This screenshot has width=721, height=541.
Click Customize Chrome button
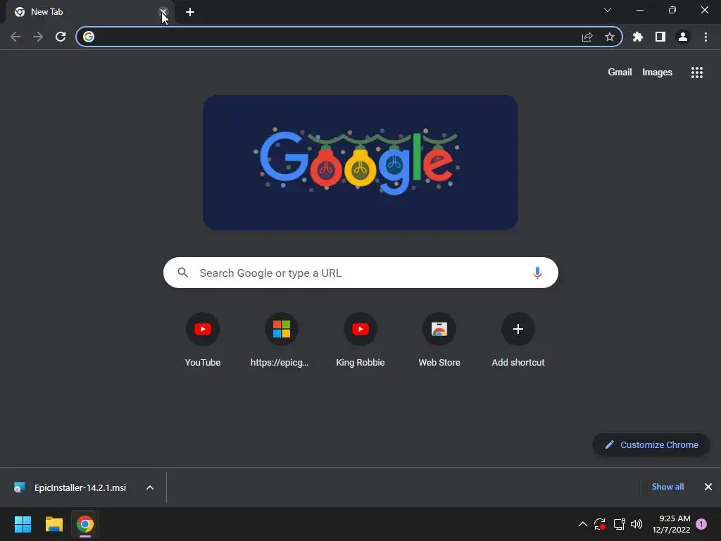pos(651,445)
